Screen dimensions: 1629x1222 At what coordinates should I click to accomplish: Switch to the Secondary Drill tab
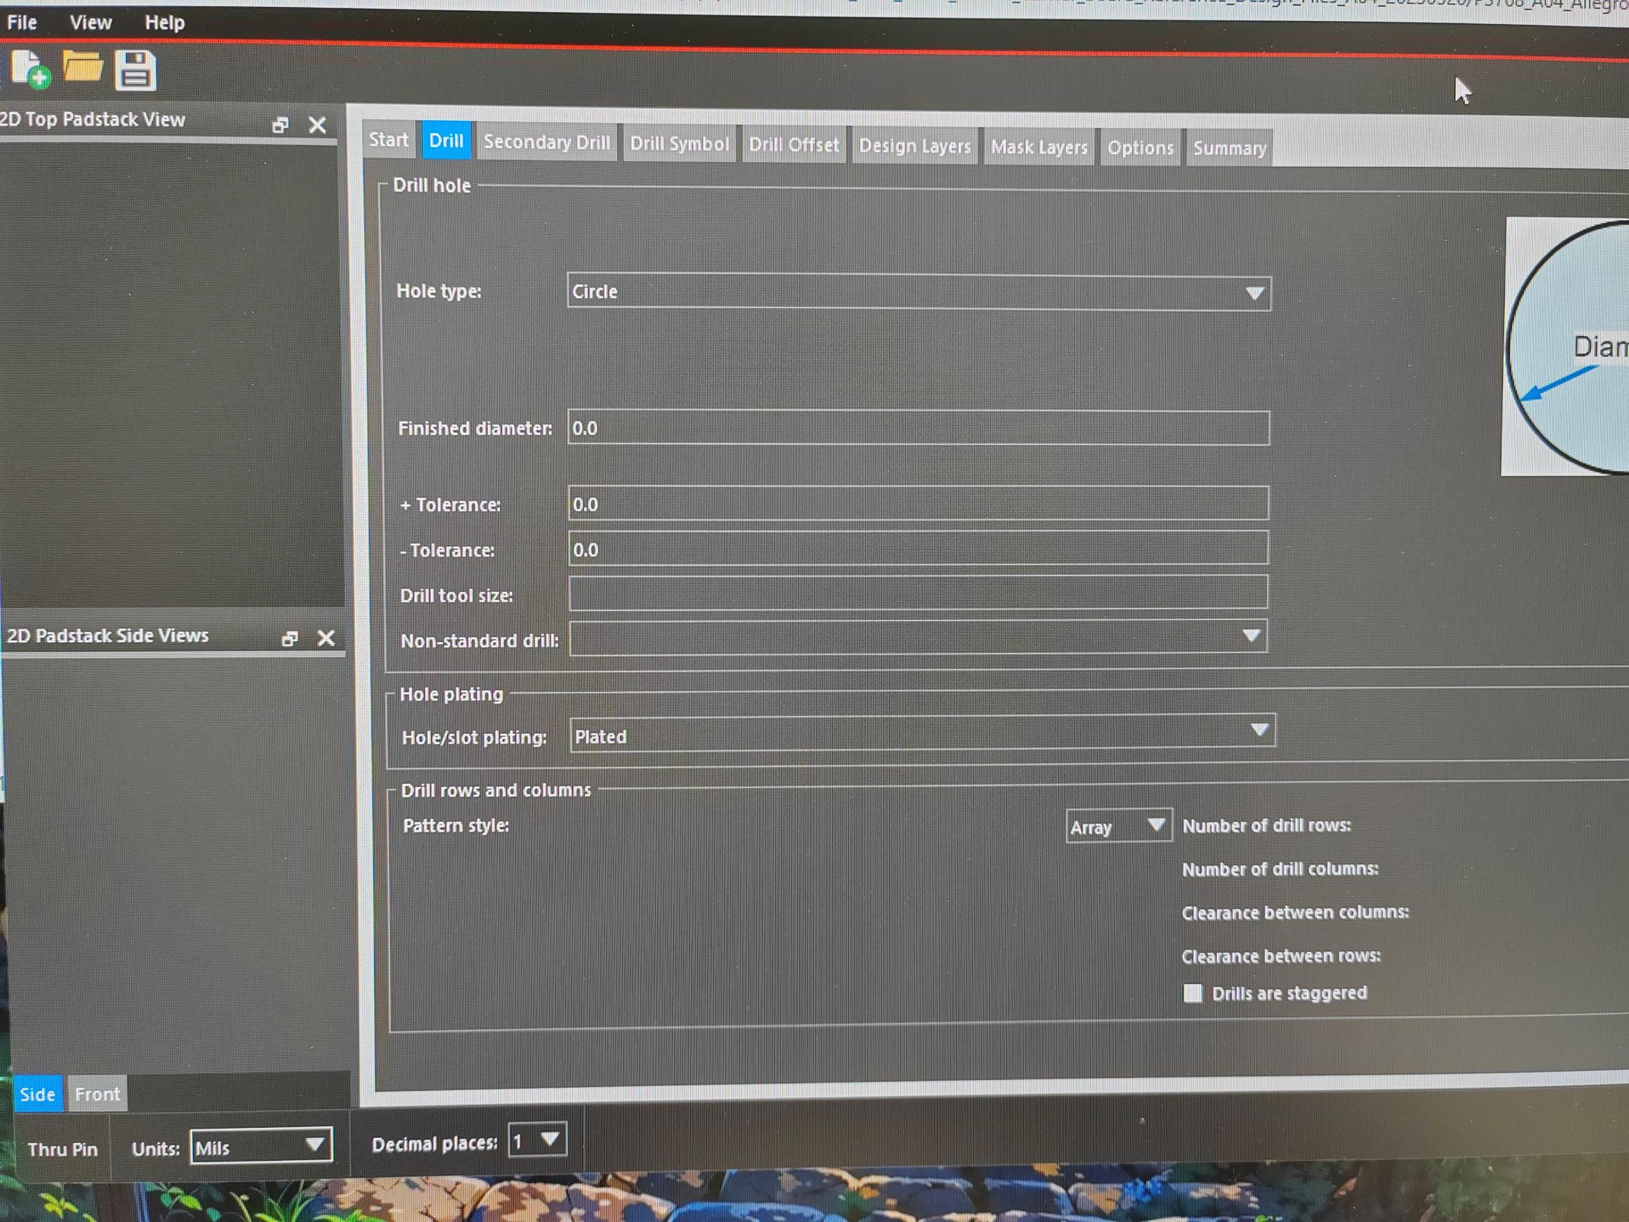click(x=547, y=142)
